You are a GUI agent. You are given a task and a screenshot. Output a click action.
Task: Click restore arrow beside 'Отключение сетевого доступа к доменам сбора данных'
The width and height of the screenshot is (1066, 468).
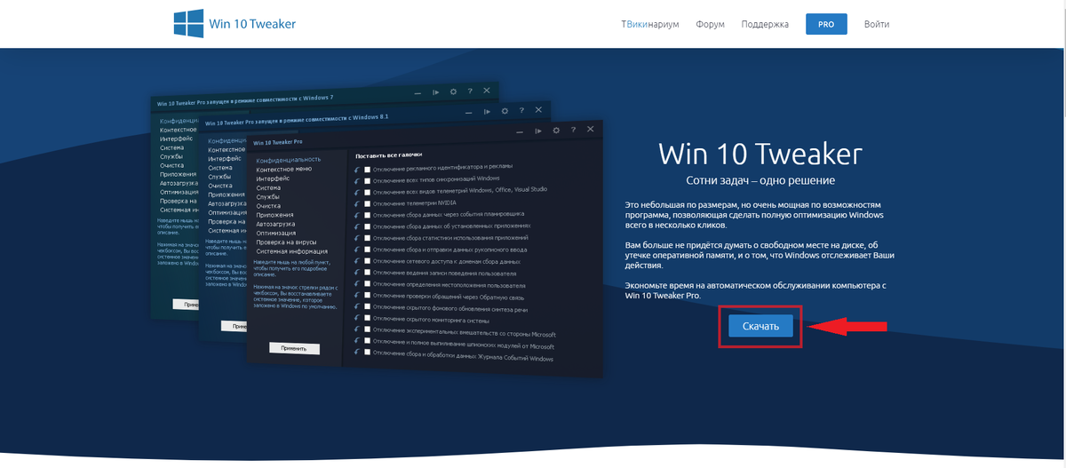(x=356, y=262)
